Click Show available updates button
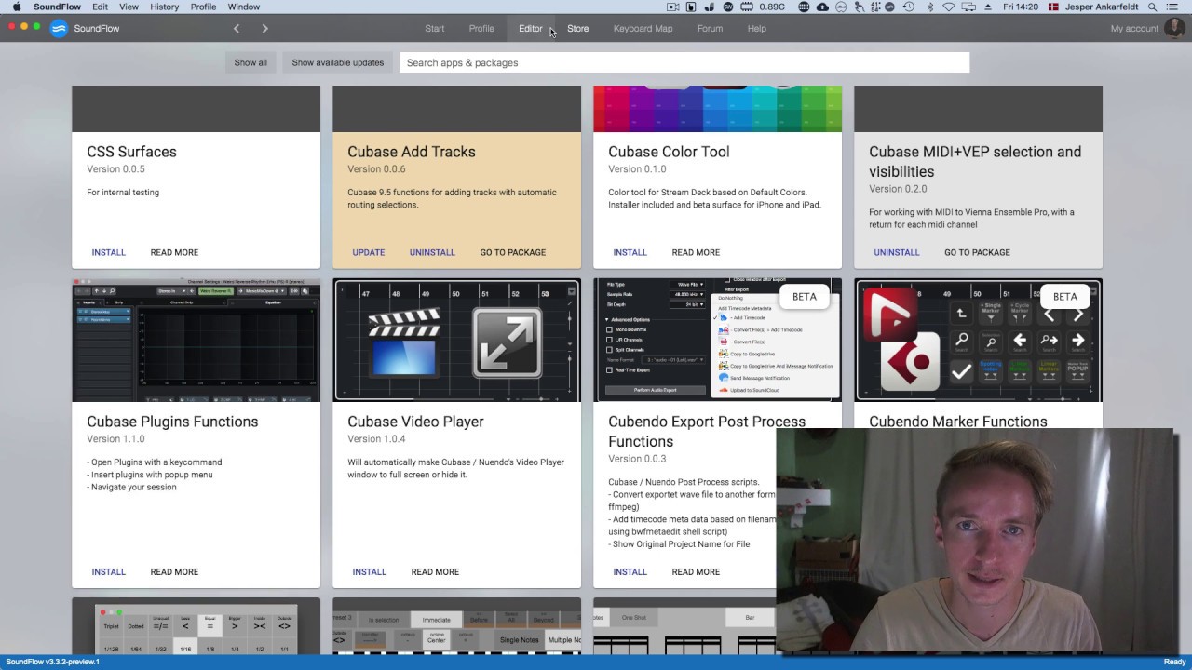This screenshot has width=1192, height=670. pyautogui.click(x=337, y=62)
